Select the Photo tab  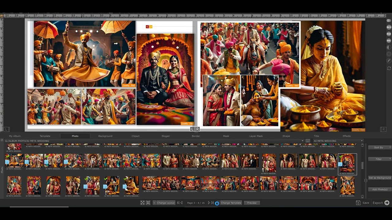[x=75, y=136]
